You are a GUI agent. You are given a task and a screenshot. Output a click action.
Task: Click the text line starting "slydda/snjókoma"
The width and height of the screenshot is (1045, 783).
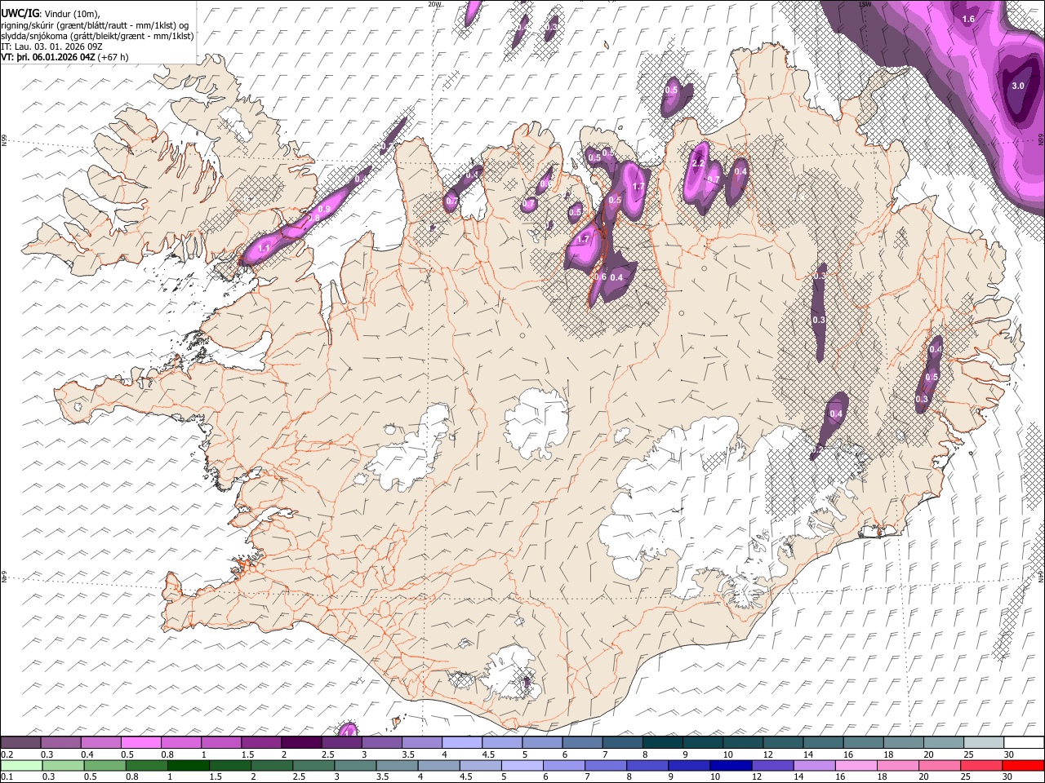pyautogui.click(x=96, y=36)
